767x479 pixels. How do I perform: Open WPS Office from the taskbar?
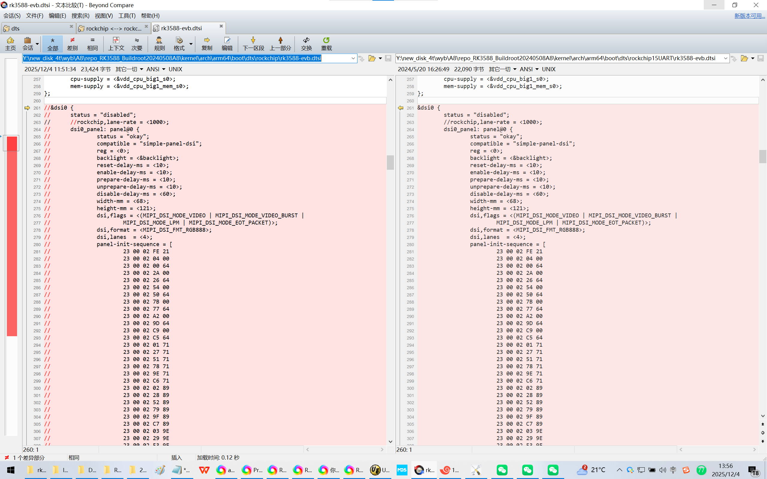[204, 470]
